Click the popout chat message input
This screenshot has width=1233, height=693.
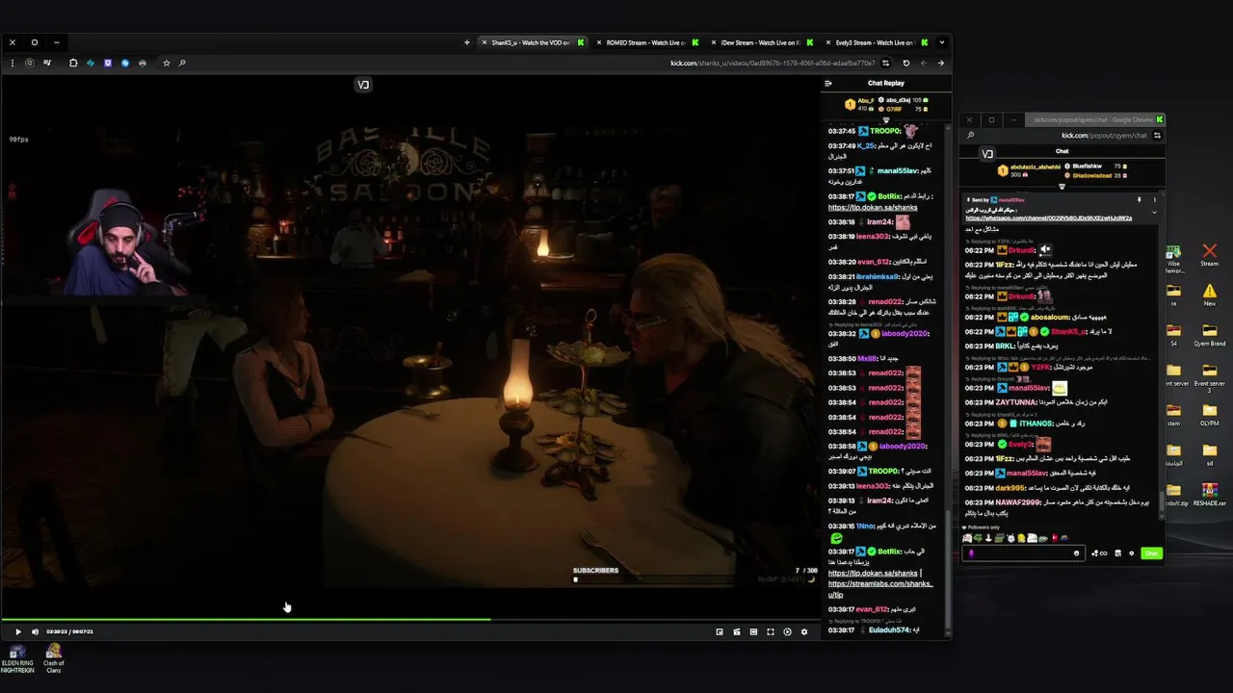pos(1022,553)
